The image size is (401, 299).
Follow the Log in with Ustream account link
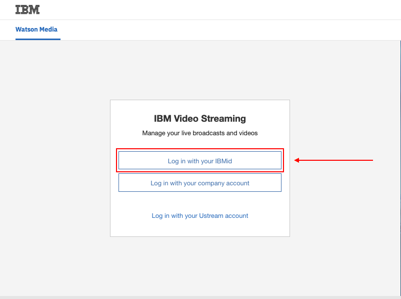199,216
